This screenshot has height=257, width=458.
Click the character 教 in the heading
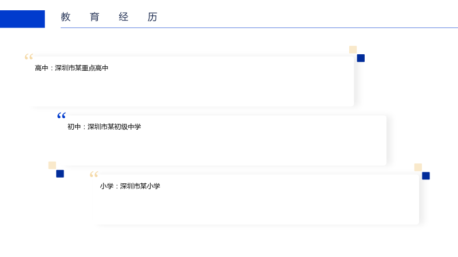coord(66,17)
